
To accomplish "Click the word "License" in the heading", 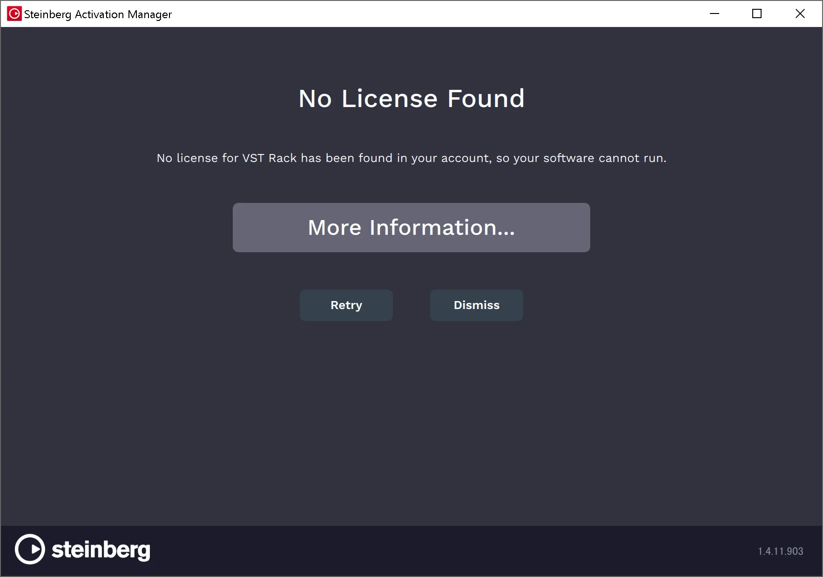I will [x=390, y=99].
